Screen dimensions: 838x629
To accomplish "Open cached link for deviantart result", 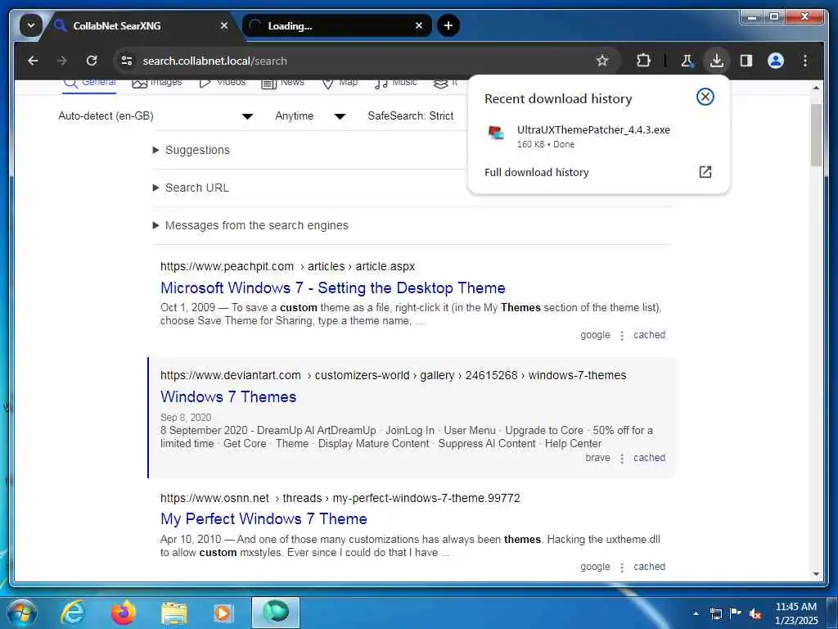I will pos(649,458).
